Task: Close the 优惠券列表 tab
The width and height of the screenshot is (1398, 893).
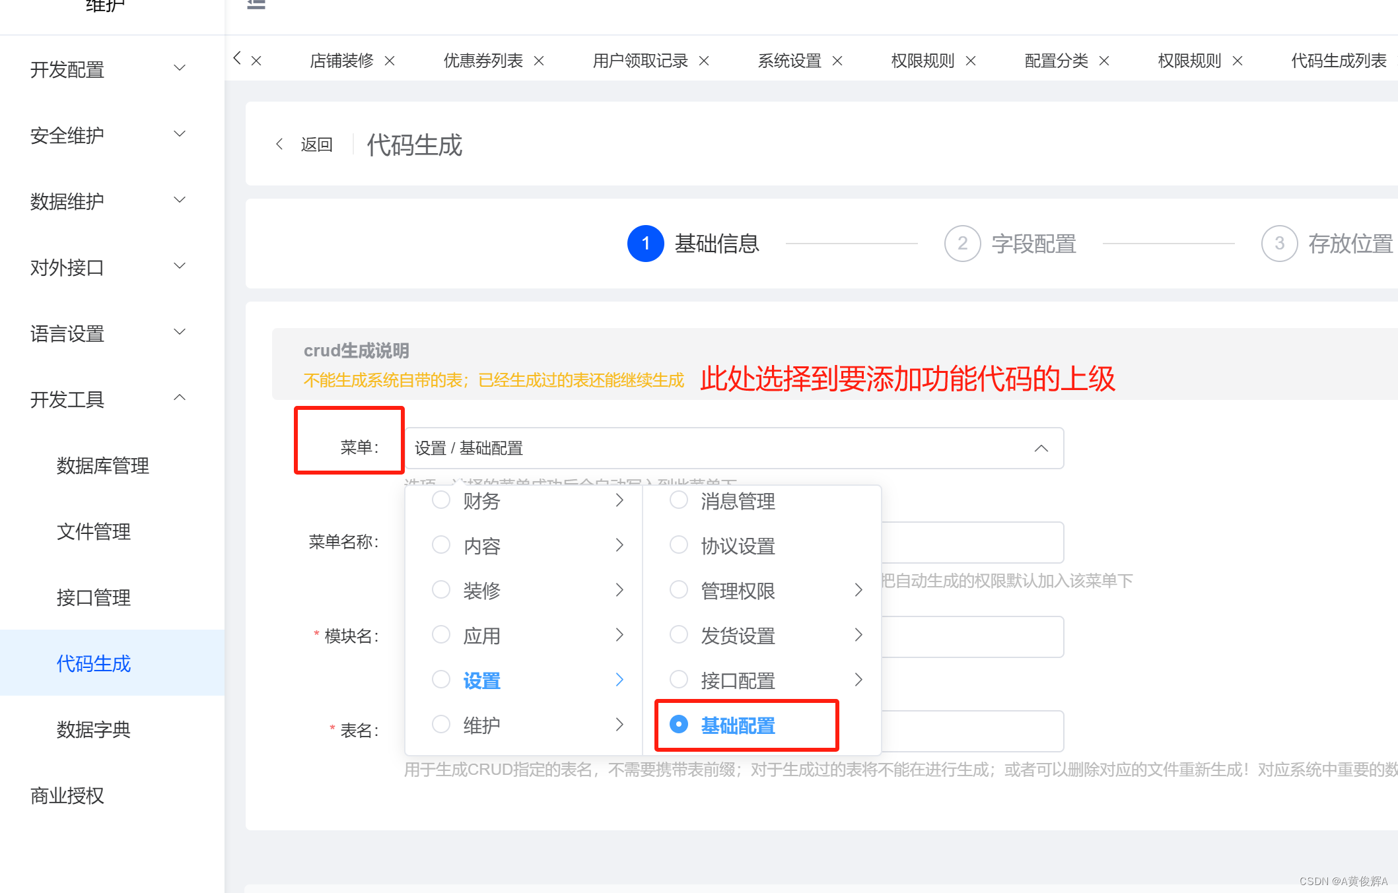Action: 540,60
